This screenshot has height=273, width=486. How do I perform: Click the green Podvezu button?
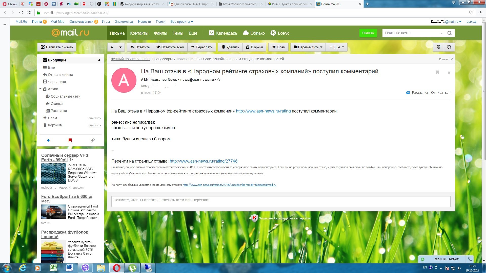pos(368,33)
